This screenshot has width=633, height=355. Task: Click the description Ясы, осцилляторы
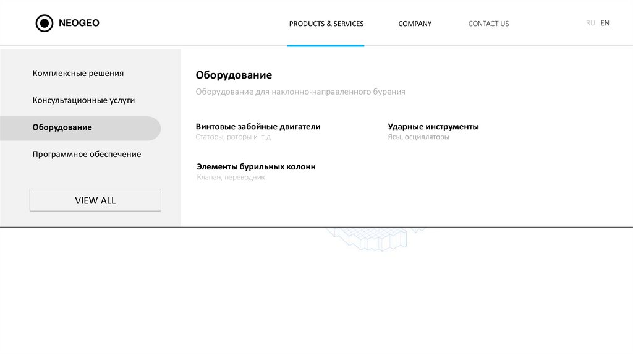[418, 137]
